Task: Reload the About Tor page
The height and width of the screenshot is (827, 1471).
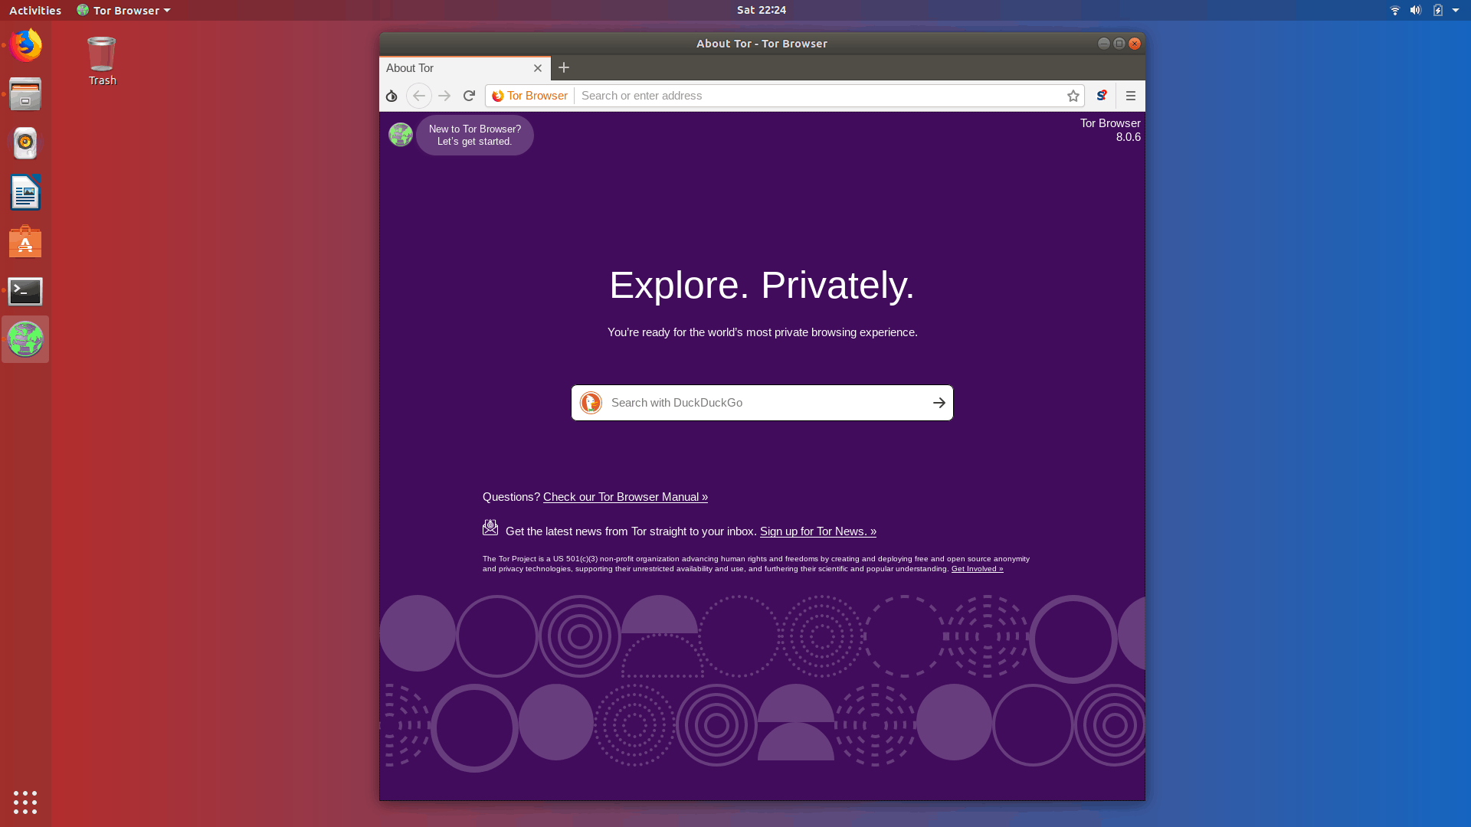Action: (469, 96)
